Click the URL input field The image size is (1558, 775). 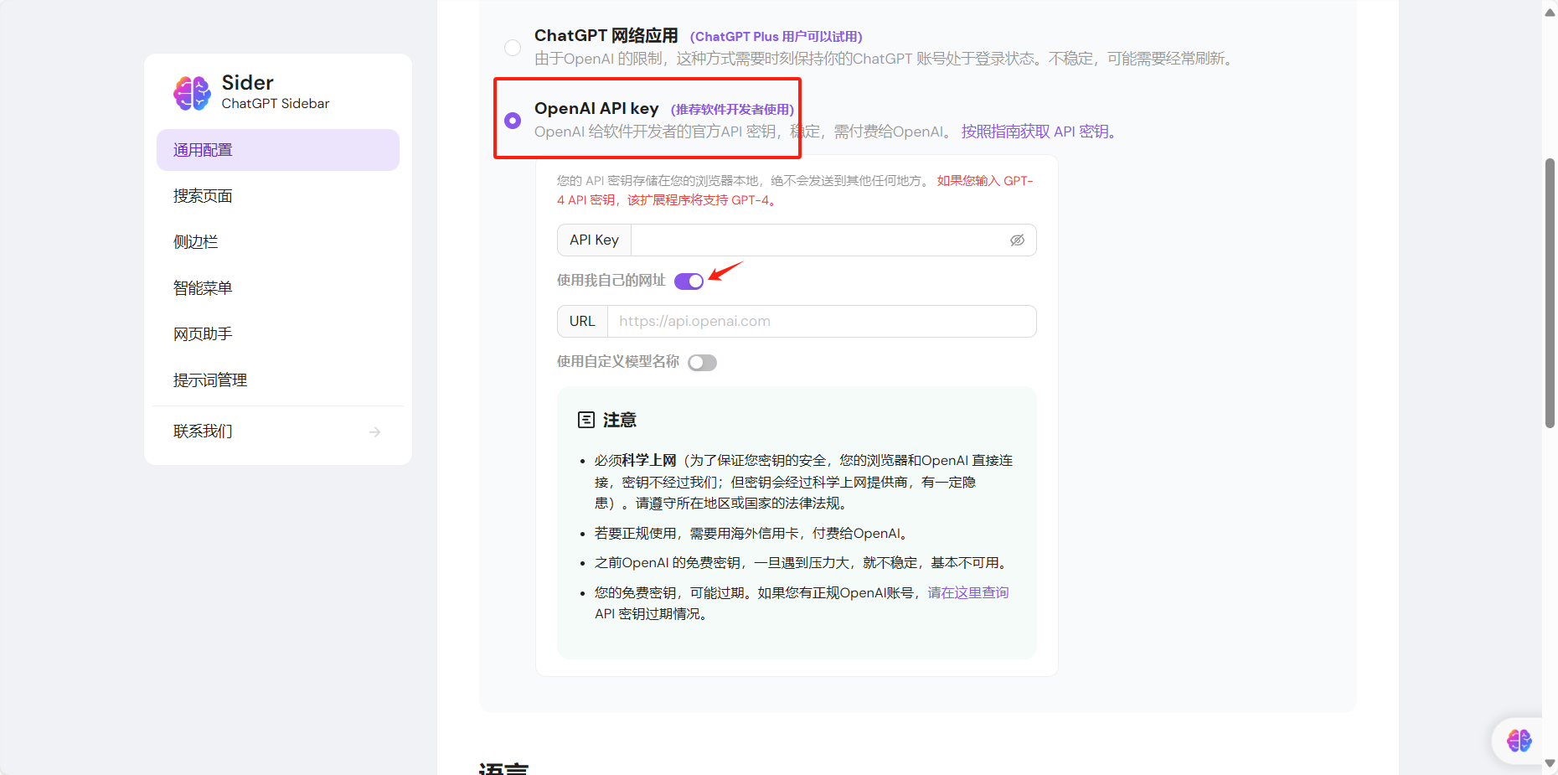(x=822, y=322)
